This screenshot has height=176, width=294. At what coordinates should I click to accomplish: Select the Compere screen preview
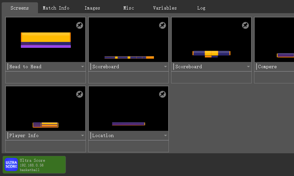(x=274, y=40)
